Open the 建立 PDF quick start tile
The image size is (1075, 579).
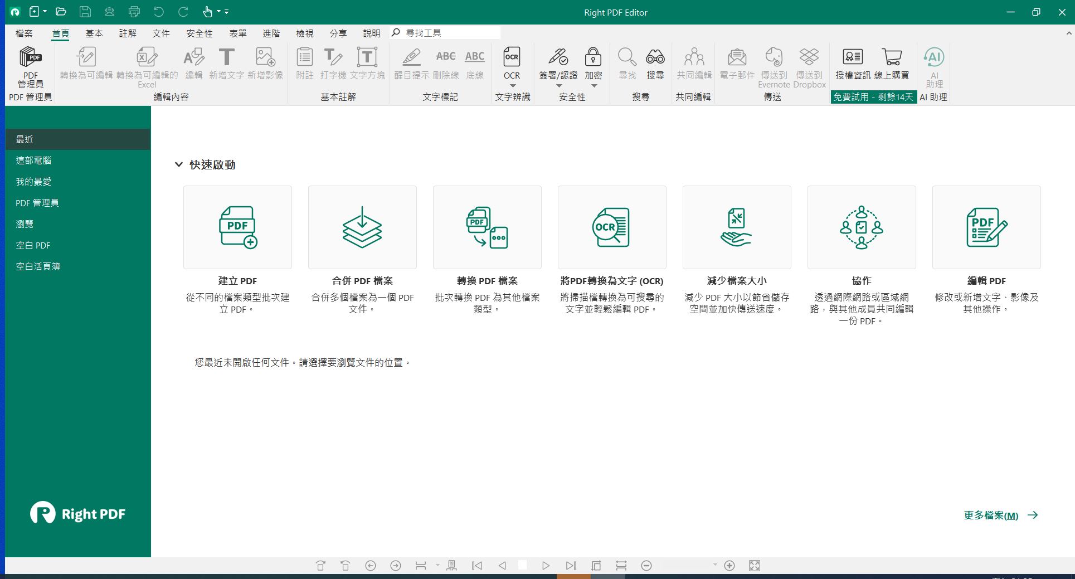tap(237, 227)
